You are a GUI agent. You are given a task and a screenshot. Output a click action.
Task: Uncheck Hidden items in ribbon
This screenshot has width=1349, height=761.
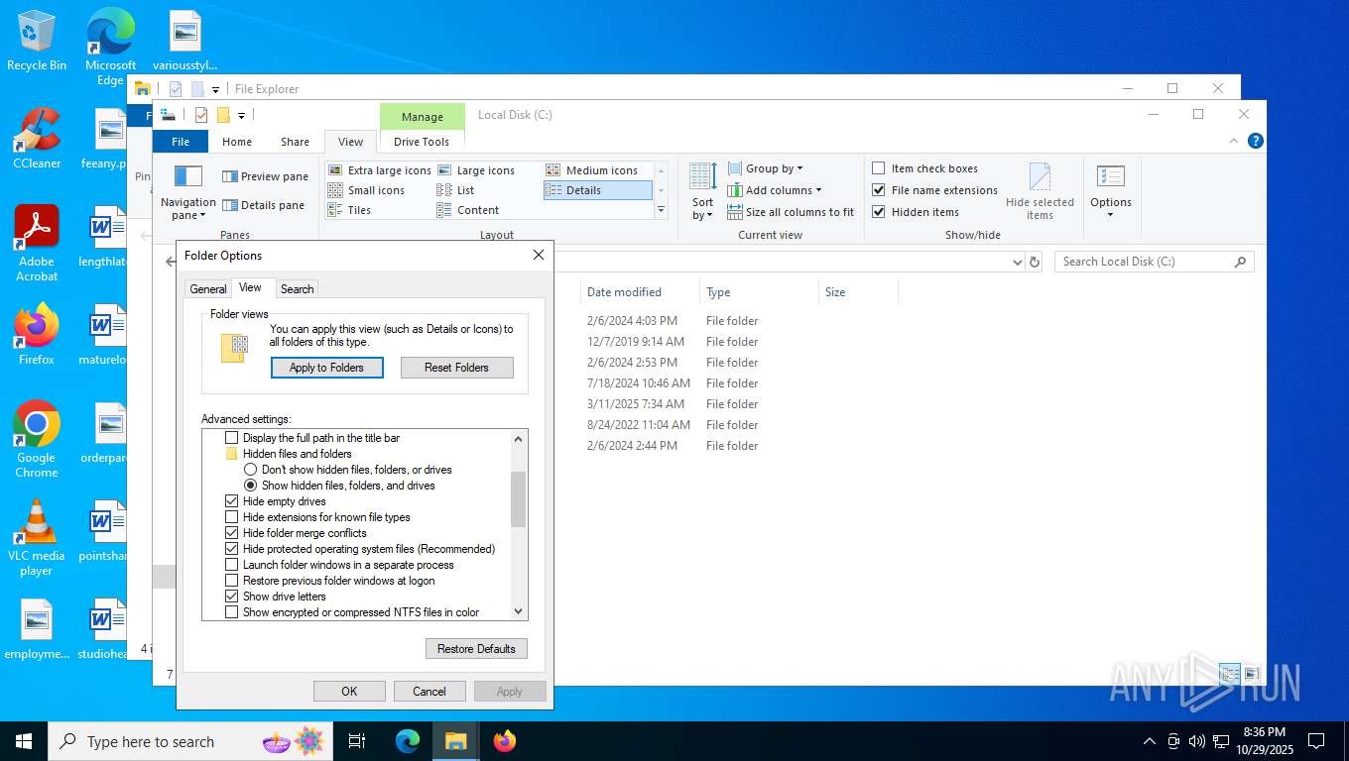coord(915,212)
